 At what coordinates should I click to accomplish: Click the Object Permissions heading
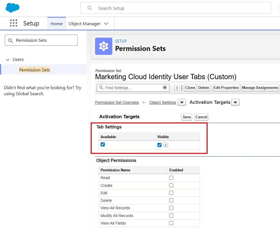click(x=116, y=161)
